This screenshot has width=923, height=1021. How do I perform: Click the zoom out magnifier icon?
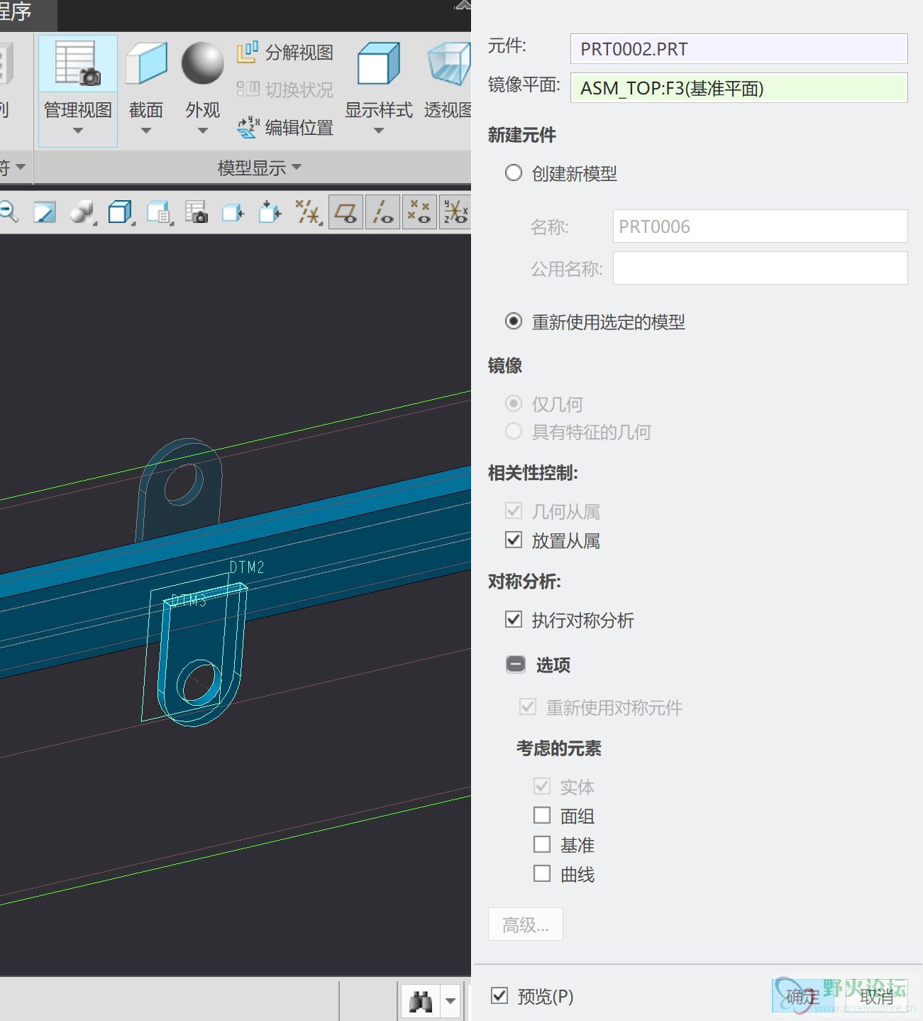point(9,212)
